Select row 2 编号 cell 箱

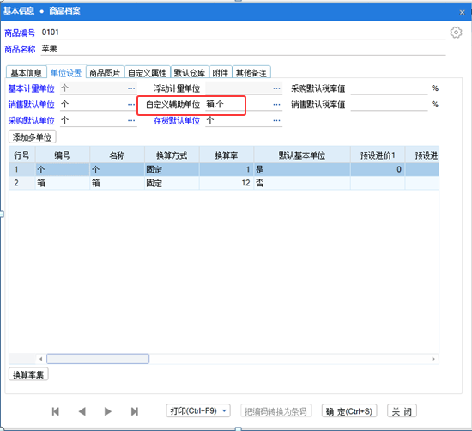click(63, 183)
